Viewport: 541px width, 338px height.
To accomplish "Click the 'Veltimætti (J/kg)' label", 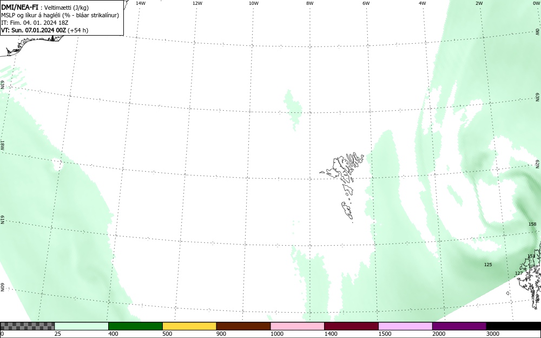I will tap(66, 8).
